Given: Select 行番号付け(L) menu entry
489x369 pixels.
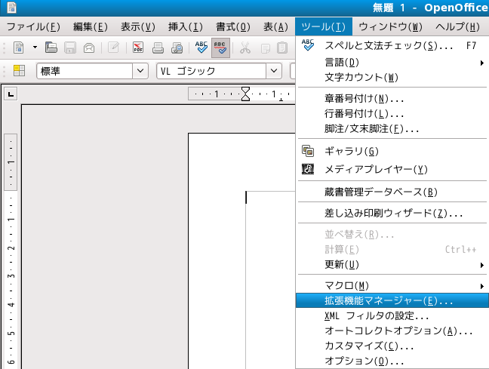Looking at the screenshot, I should (392, 114).
